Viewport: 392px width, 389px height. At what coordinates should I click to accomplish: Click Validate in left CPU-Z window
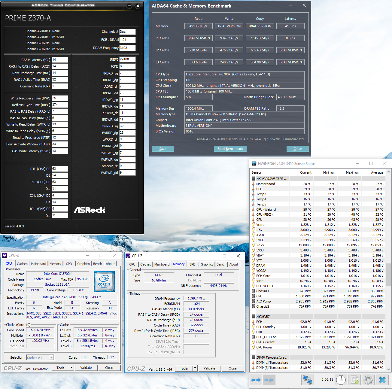click(x=86, y=368)
